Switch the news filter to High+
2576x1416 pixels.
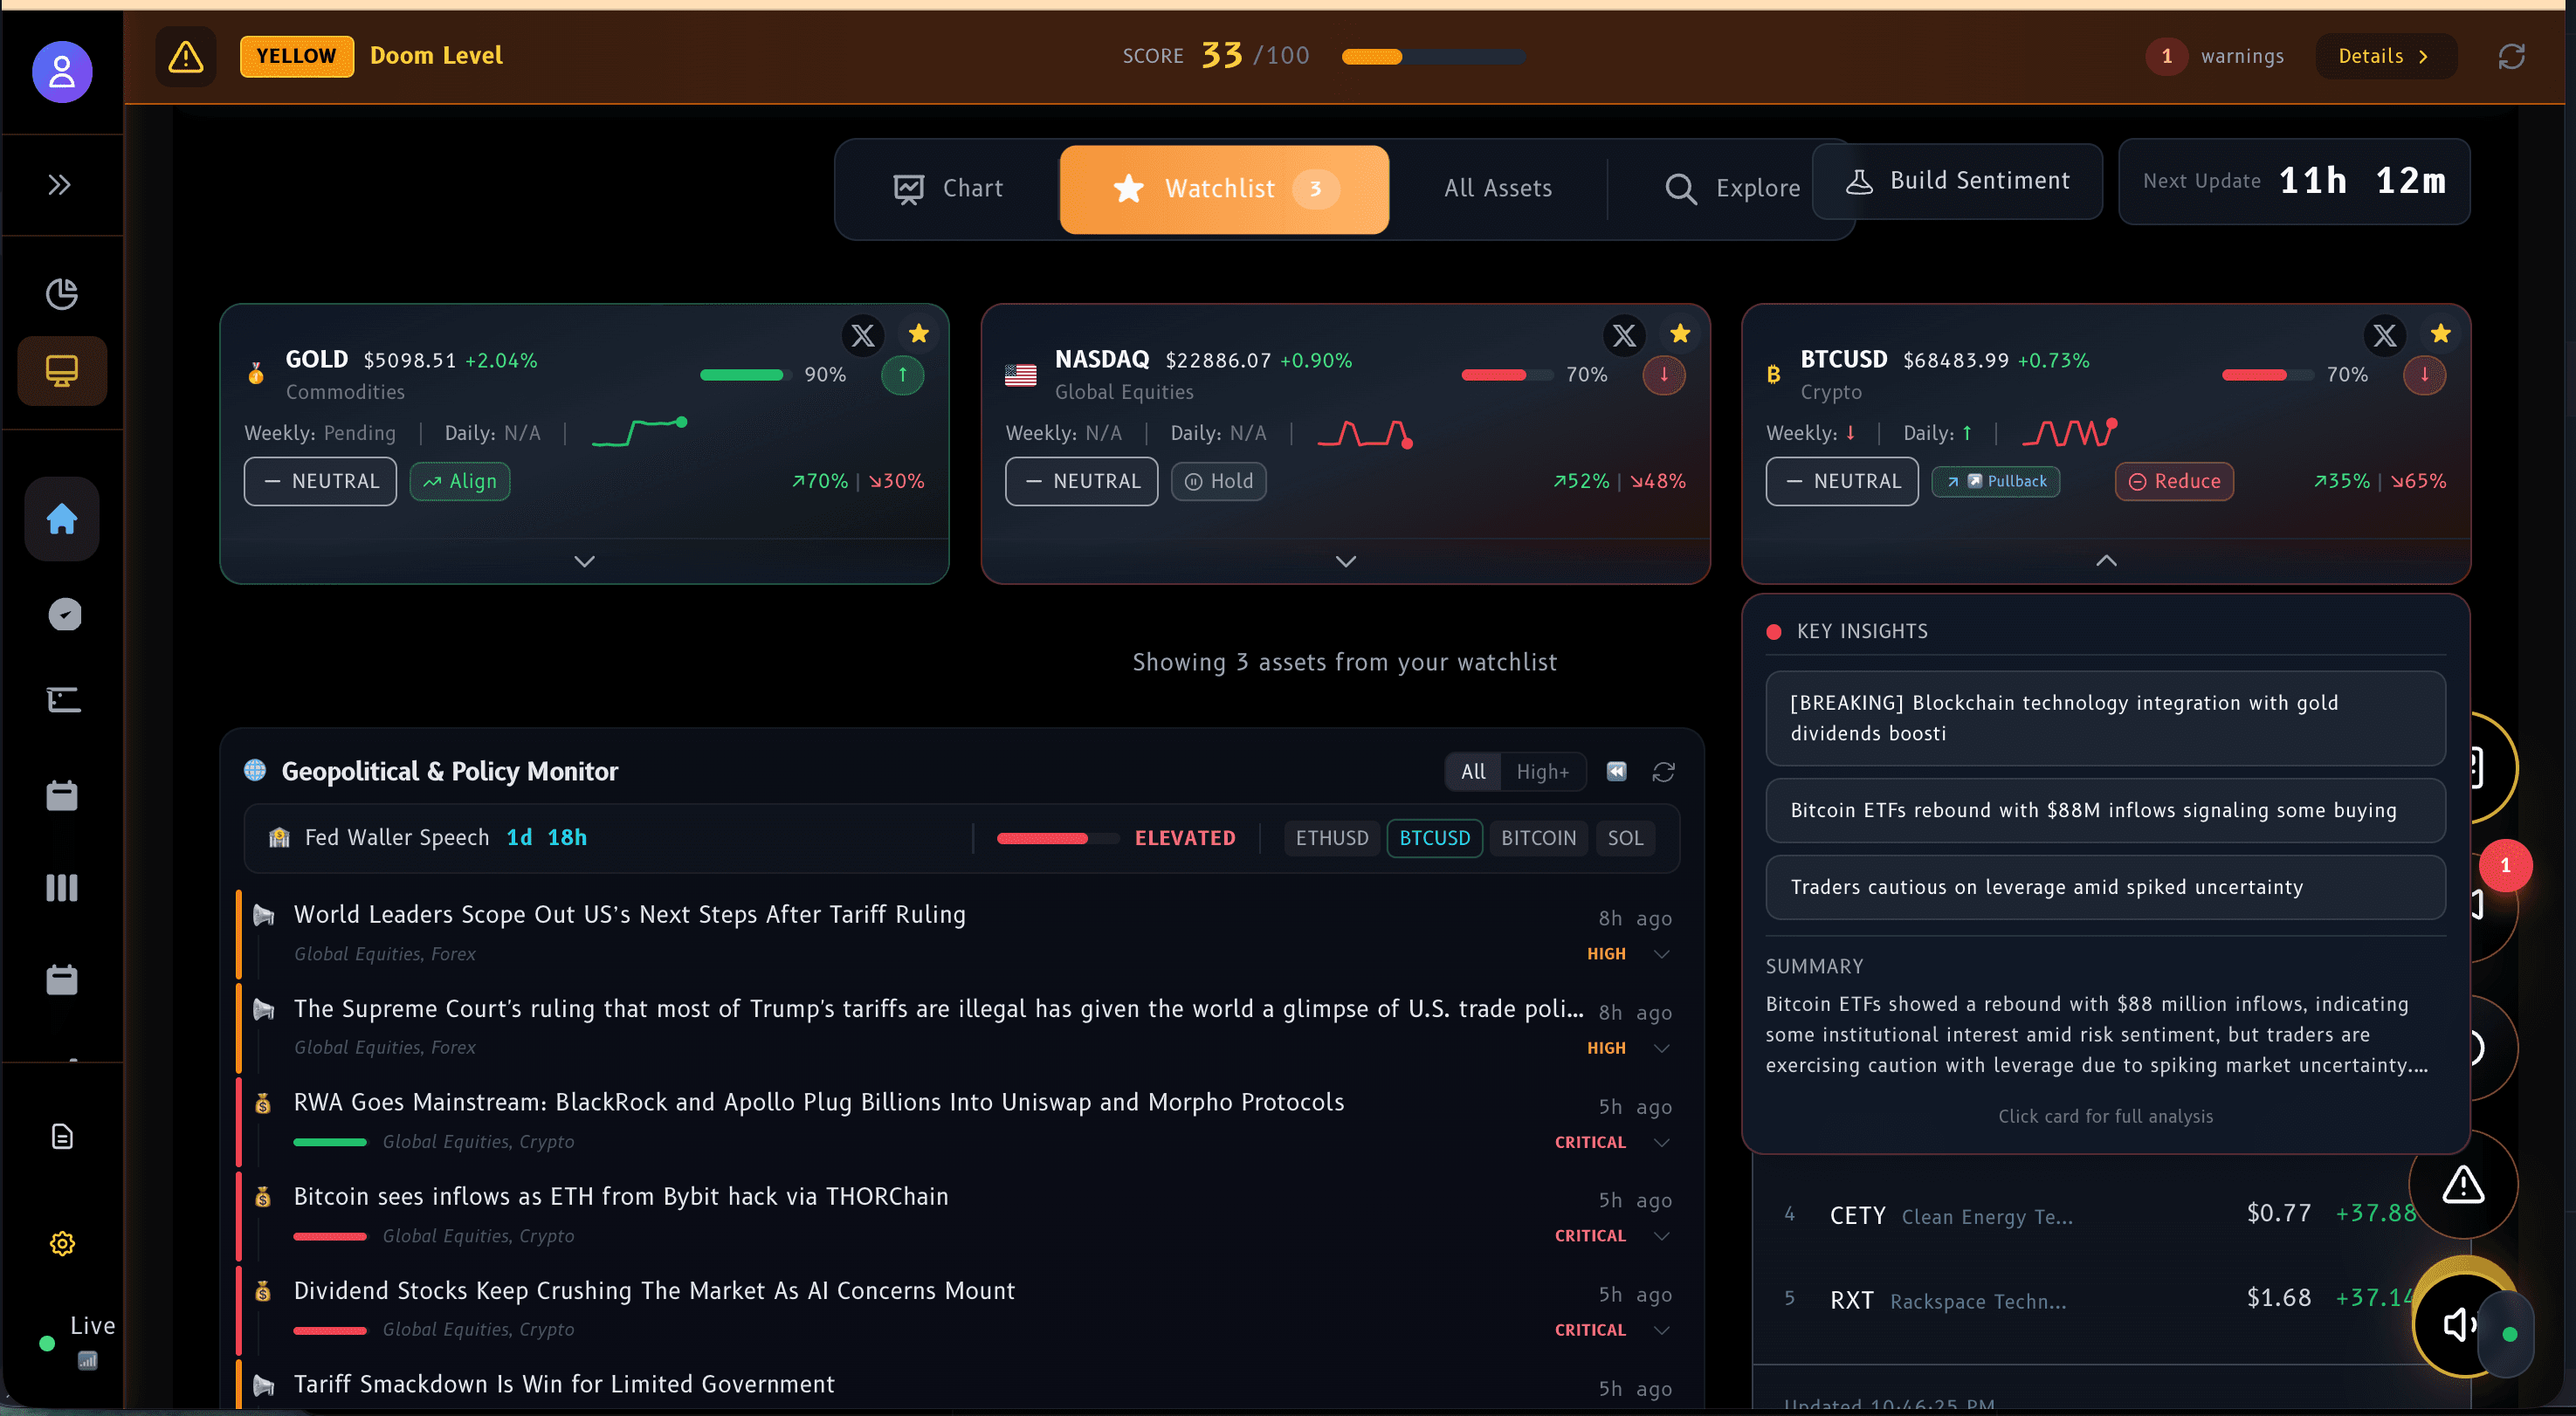(x=1542, y=771)
